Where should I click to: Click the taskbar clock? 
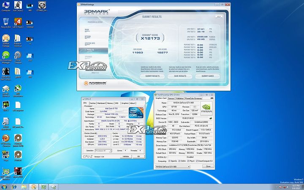[296, 187]
